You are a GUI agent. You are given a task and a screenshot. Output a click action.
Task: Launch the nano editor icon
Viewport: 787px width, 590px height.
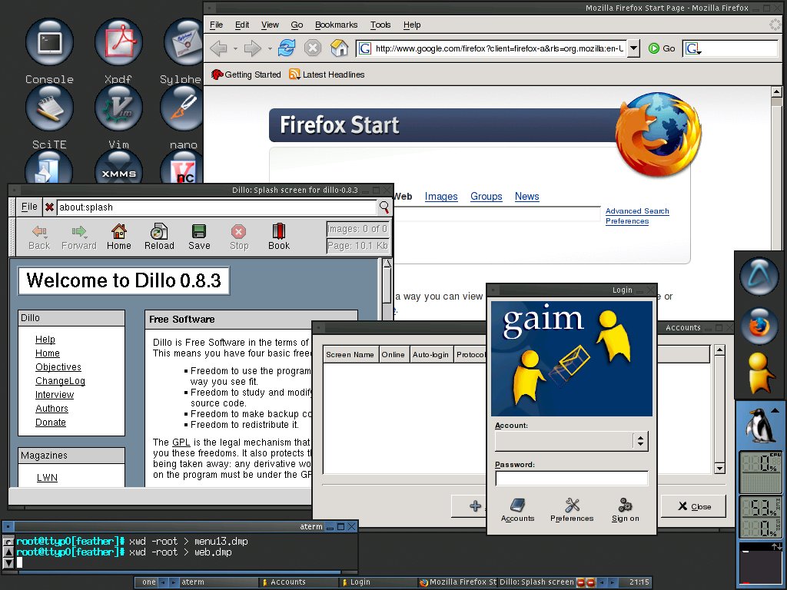click(x=181, y=108)
